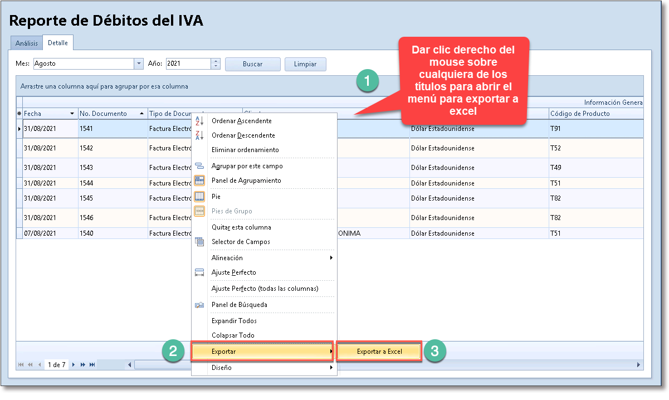Choose Colapsar Todo in context menu
Image resolution: width=669 pixels, height=400 pixels.
coord(264,335)
